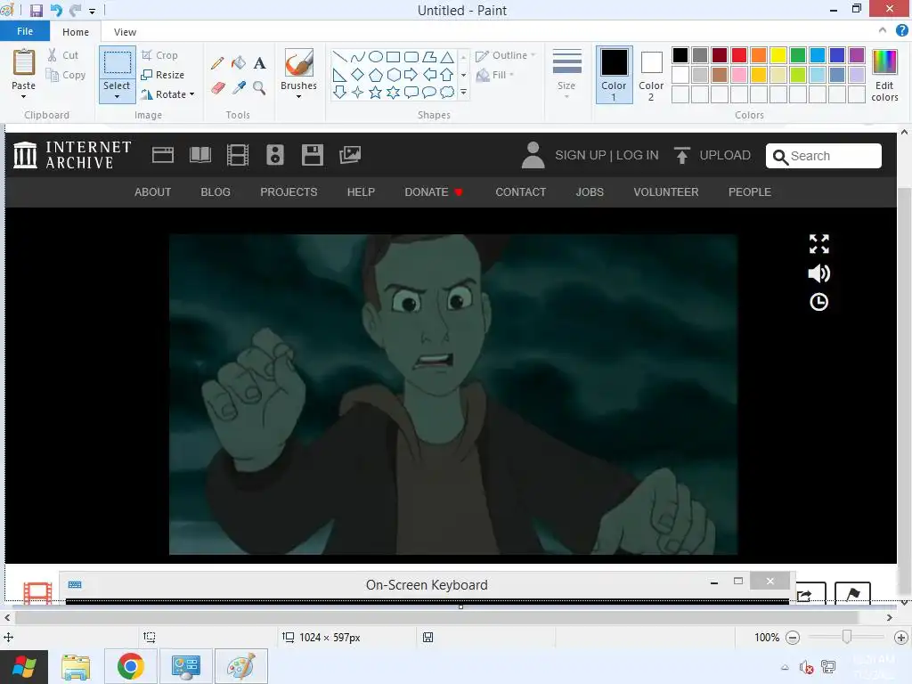Click the Crop button

coord(160,55)
